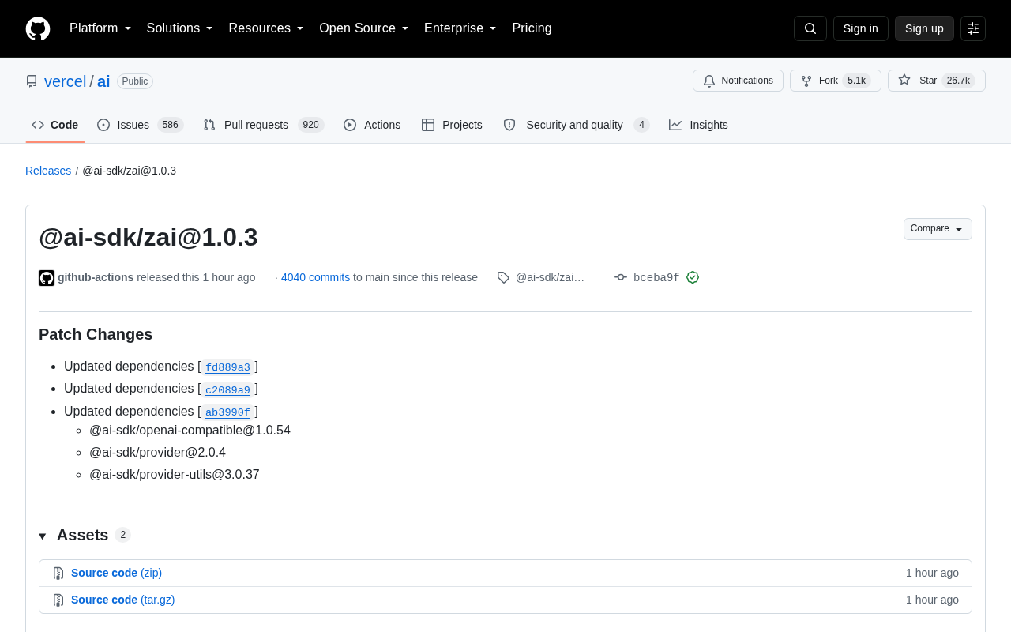Click the Sign in button

tap(861, 28)
